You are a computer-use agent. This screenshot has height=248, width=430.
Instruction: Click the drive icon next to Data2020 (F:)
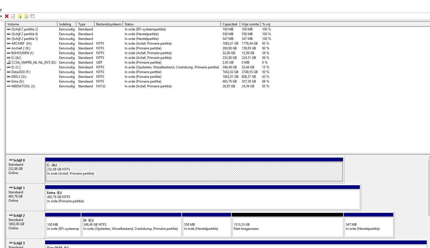9,72
